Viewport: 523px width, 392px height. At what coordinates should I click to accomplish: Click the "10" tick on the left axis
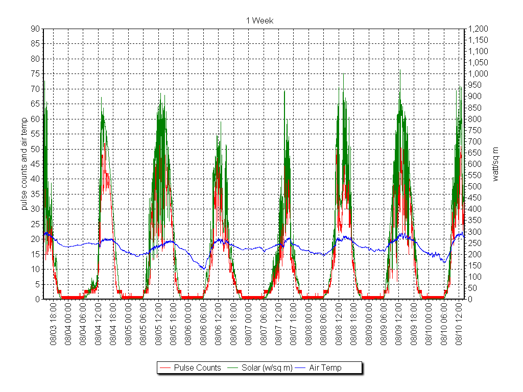pos(35,269)
